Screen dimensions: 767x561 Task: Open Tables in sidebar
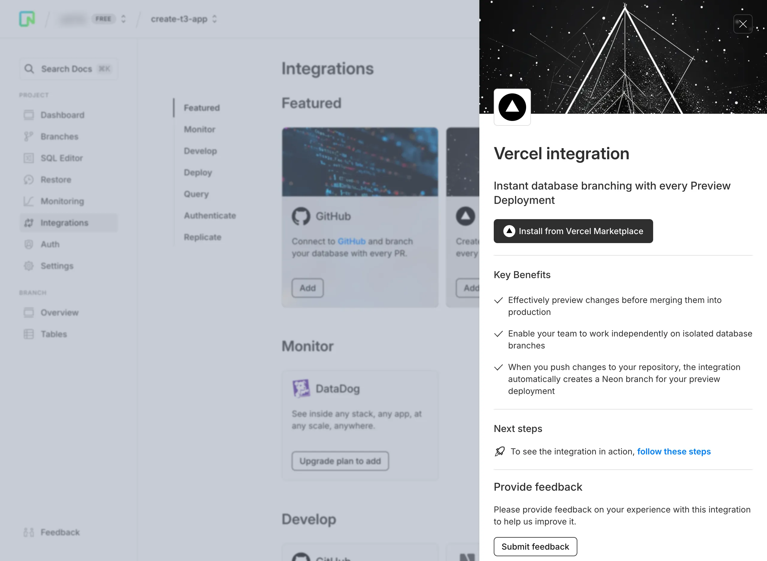coord(69,334)
